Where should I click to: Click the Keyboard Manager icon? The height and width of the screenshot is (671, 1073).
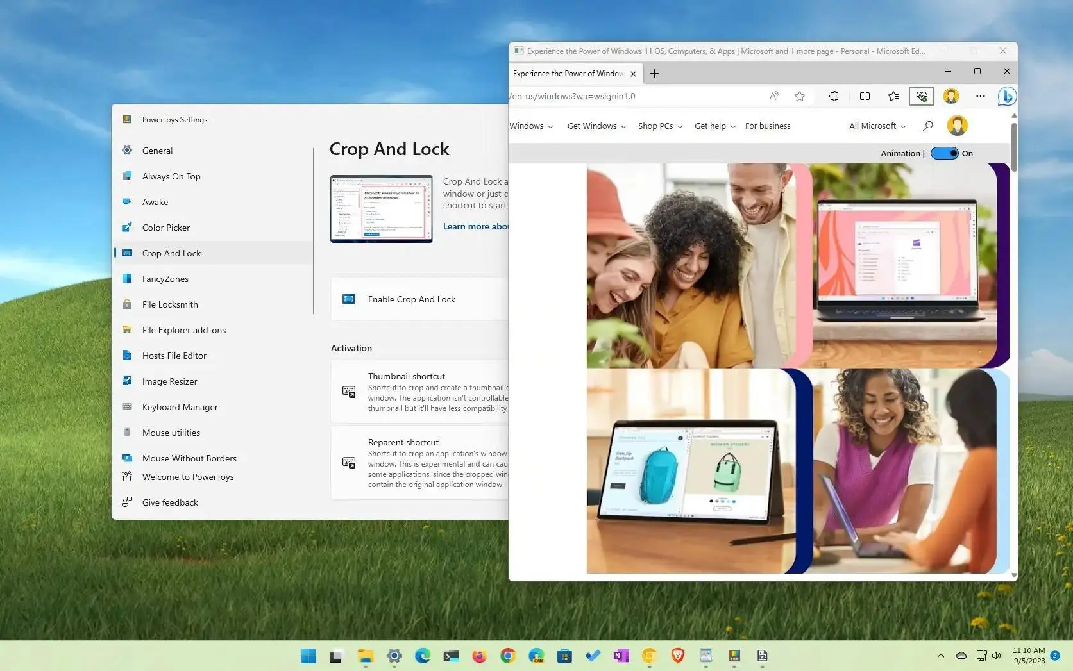[127, 407]
